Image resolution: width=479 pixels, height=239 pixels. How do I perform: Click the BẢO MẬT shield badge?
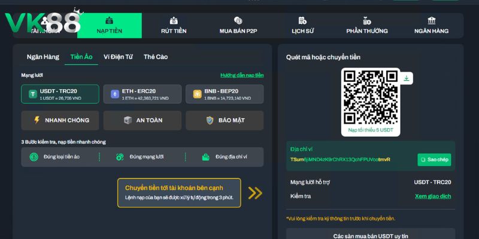click(x=225, y=121)
